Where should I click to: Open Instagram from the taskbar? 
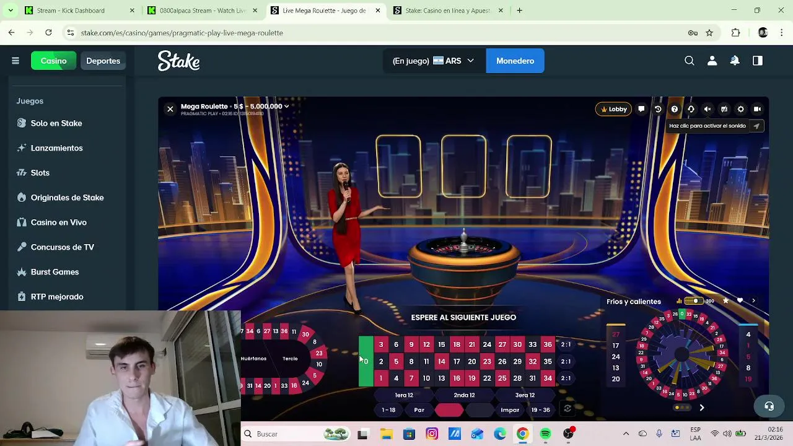(x=432, y=434)
